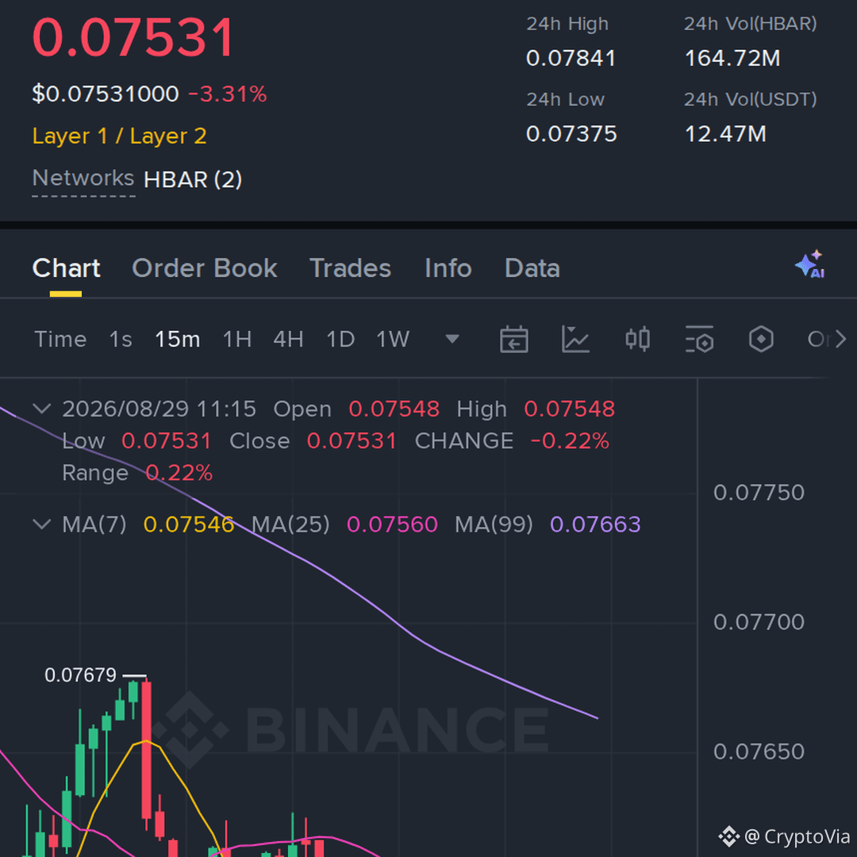Click the 24h High value 0.07841
The image size is (857, 857).
click(x=571, y=59)
